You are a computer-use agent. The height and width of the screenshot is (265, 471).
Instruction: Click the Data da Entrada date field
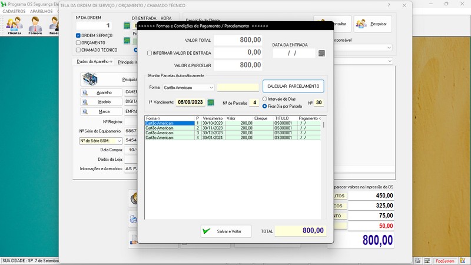click(294, 53)
